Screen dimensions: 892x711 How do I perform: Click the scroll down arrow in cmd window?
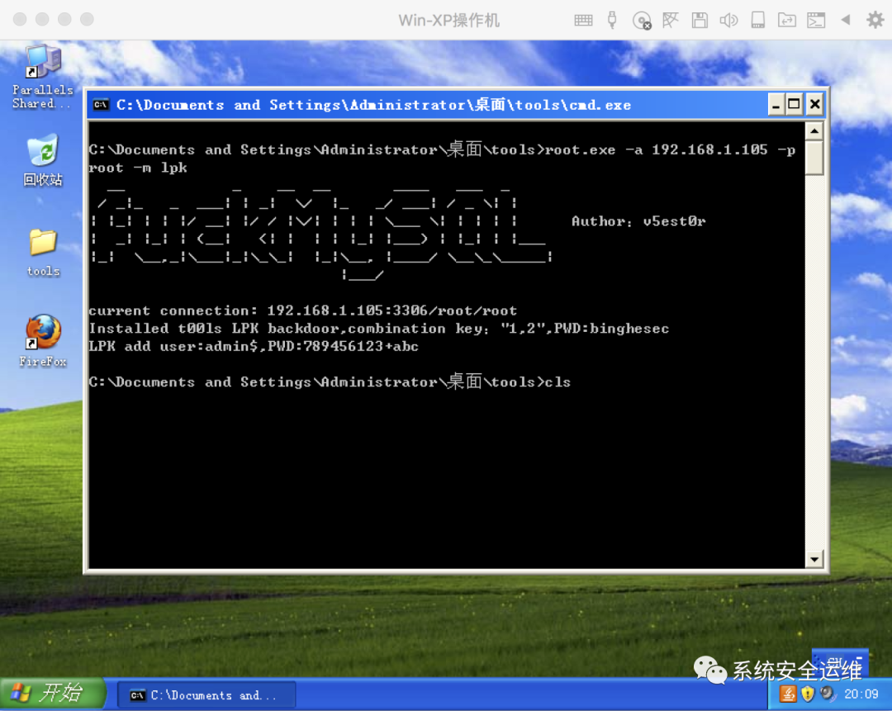[814, 559]
